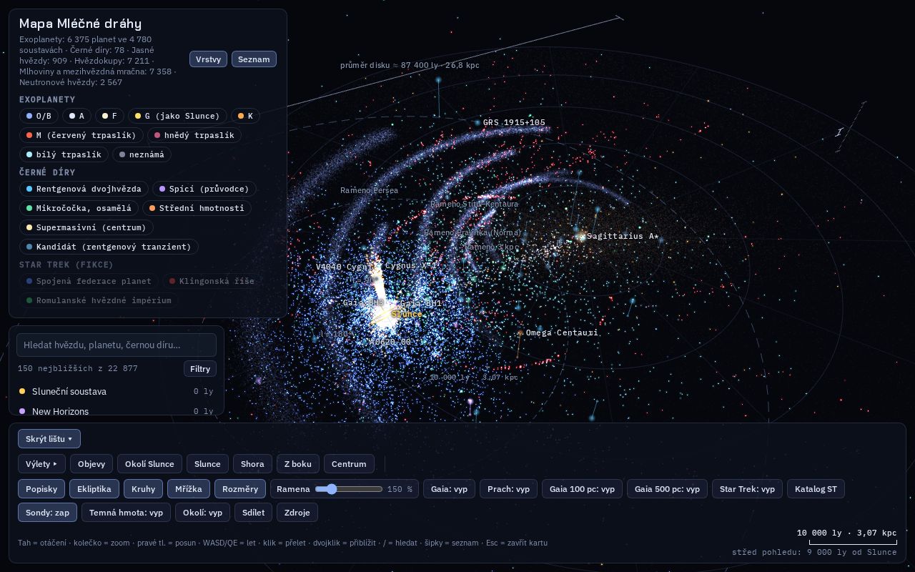915x572 pixels.
Task: Collapse the toolbar with Skrýt lištu
Action: pyautogui.click(x=49, y=439)
